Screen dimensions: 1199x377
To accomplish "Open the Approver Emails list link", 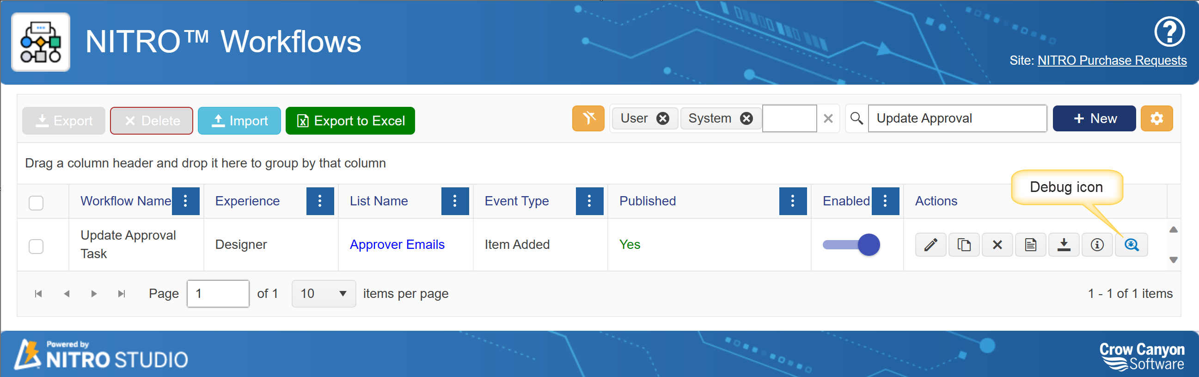I will pos(397,244).
